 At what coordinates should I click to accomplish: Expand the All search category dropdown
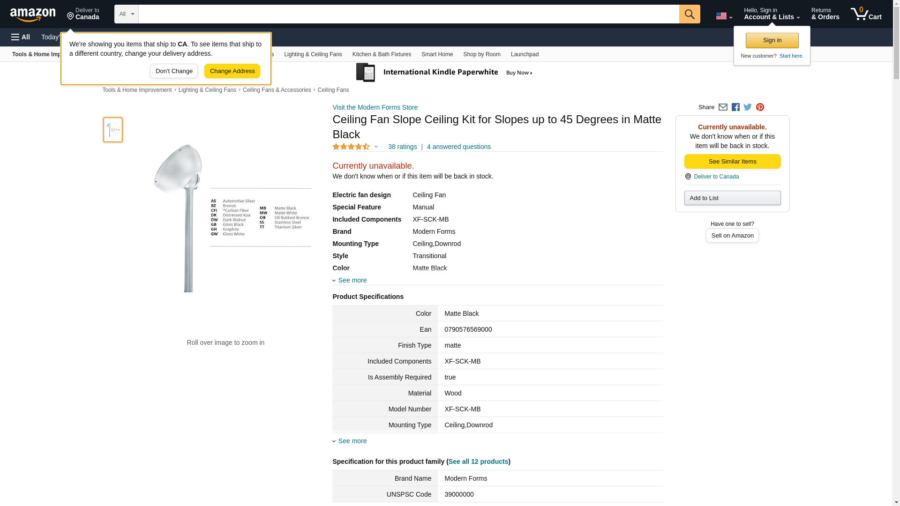[126, 14]
